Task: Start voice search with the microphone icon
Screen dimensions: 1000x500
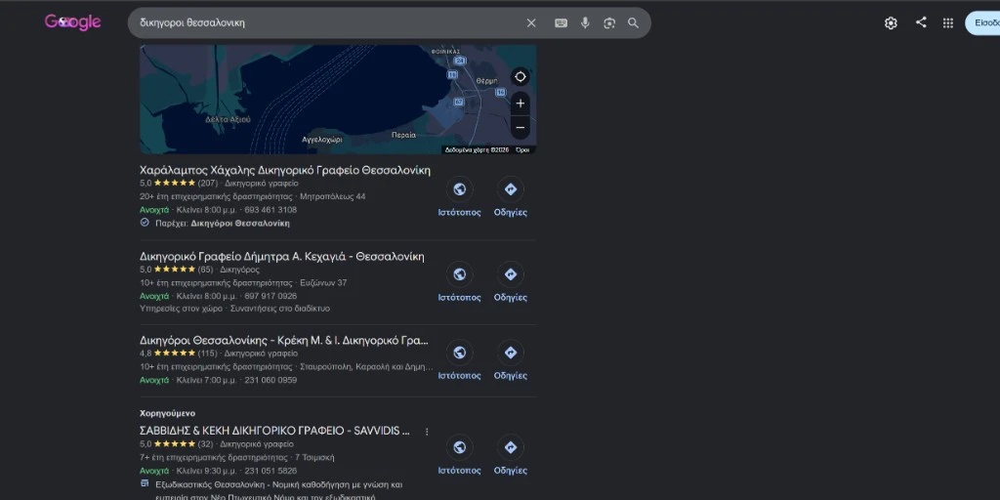Action: [585, 23]
